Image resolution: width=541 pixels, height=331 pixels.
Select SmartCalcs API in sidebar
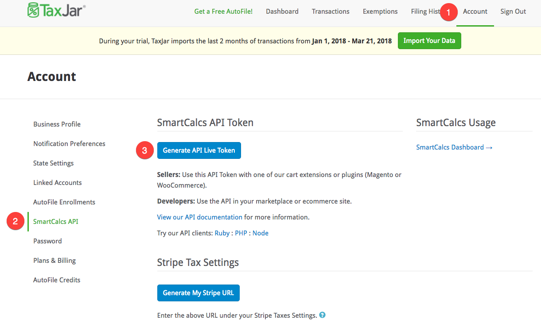point(56,222)
